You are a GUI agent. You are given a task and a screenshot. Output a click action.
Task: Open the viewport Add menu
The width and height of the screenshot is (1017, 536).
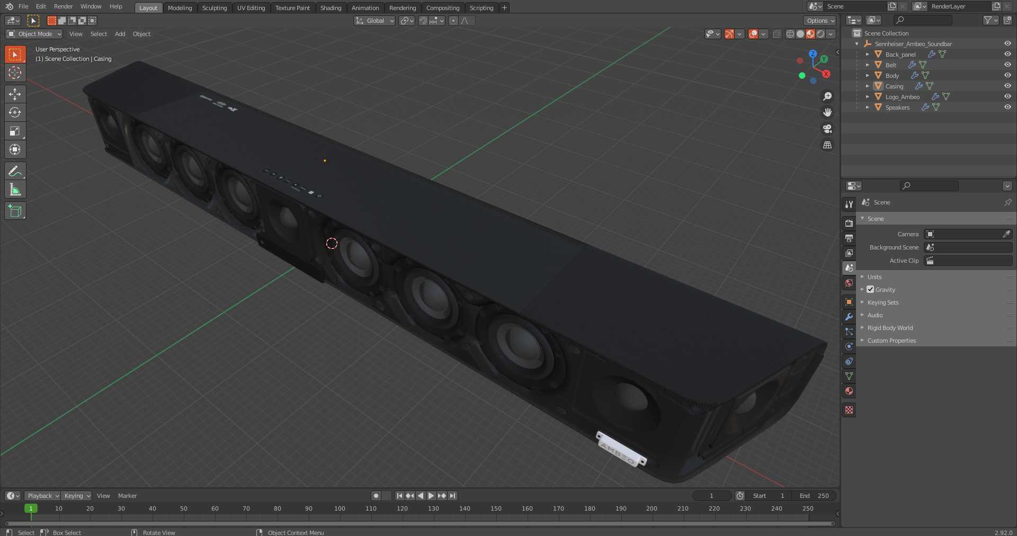(120, 34)
